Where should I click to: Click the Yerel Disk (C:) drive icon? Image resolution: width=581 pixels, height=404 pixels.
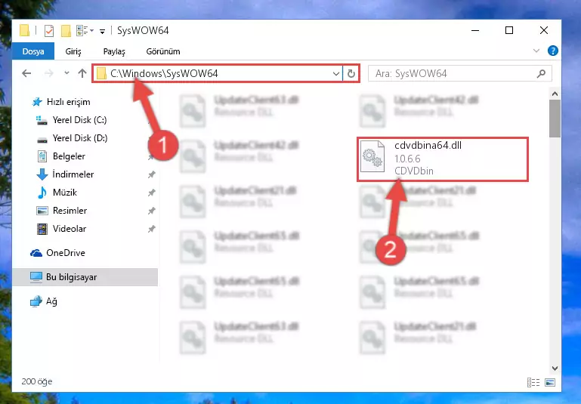(x=42, y=120)
